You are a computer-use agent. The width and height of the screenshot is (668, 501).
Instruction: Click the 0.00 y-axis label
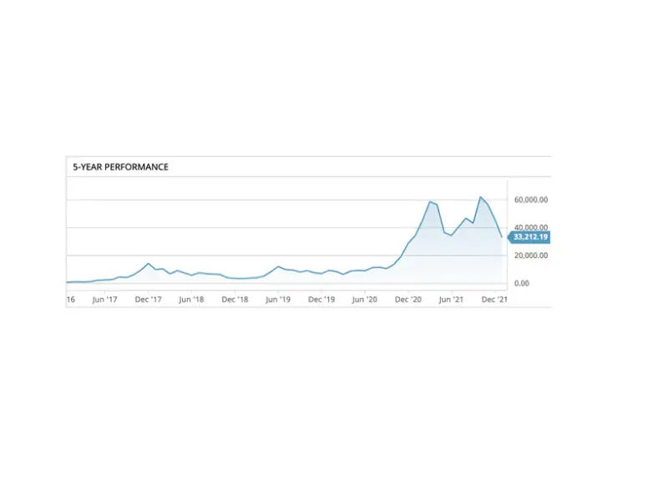tap(521, 283)
